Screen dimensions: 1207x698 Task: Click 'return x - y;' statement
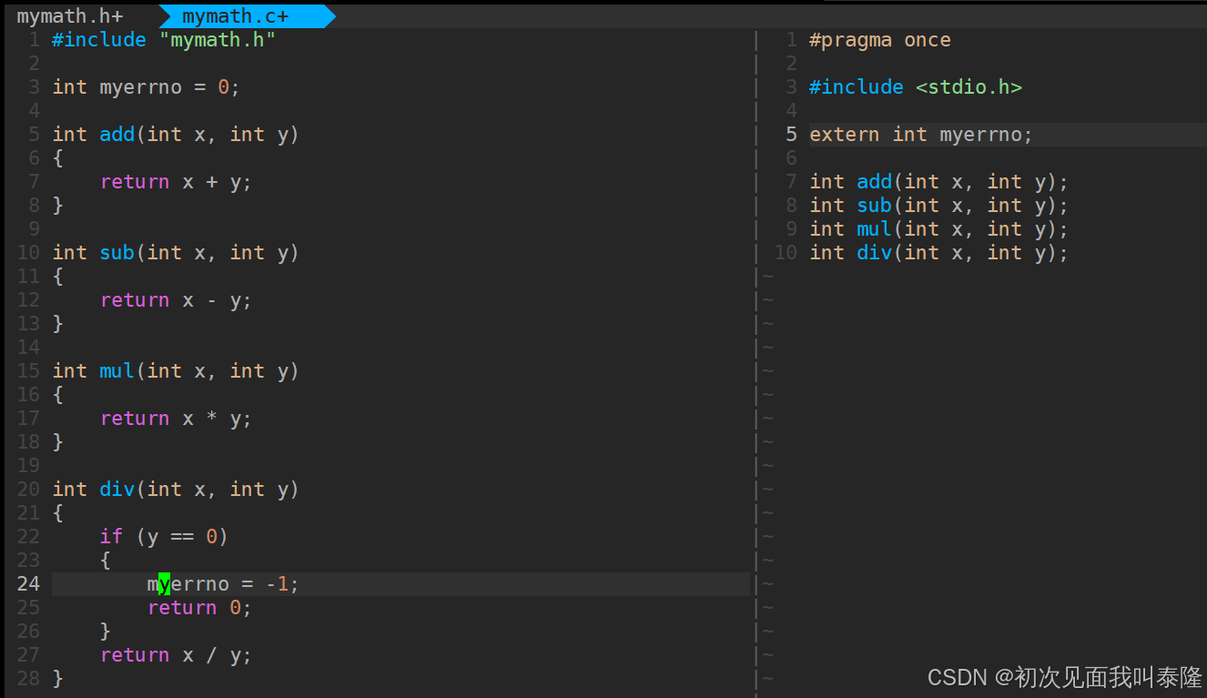176,300
